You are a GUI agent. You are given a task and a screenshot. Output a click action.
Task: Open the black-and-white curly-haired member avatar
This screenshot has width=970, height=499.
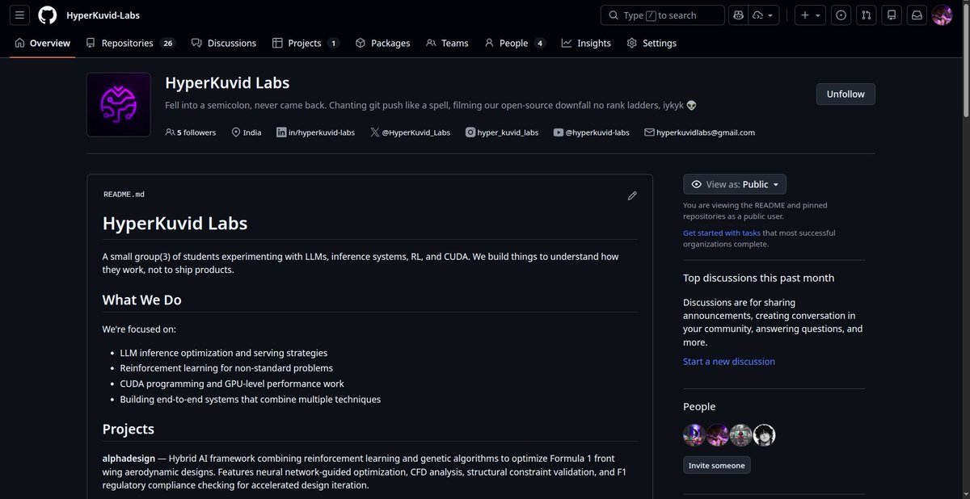pos(765,435)
